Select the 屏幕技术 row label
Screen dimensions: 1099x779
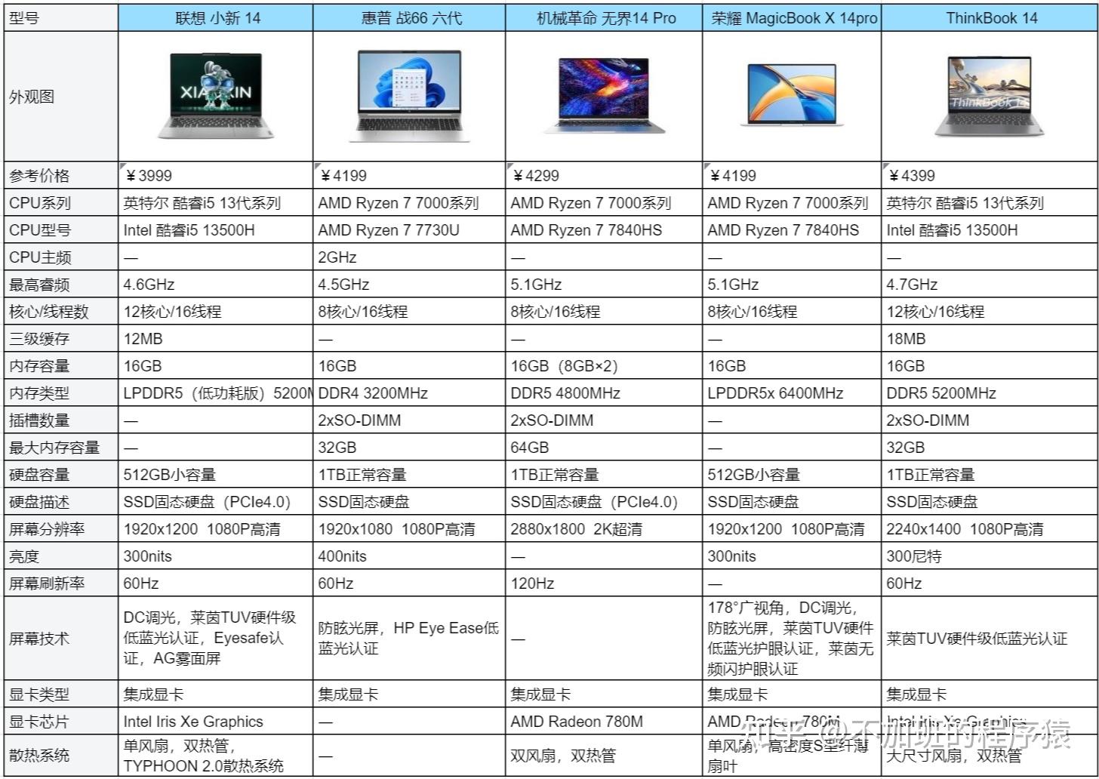click(61, 639)
